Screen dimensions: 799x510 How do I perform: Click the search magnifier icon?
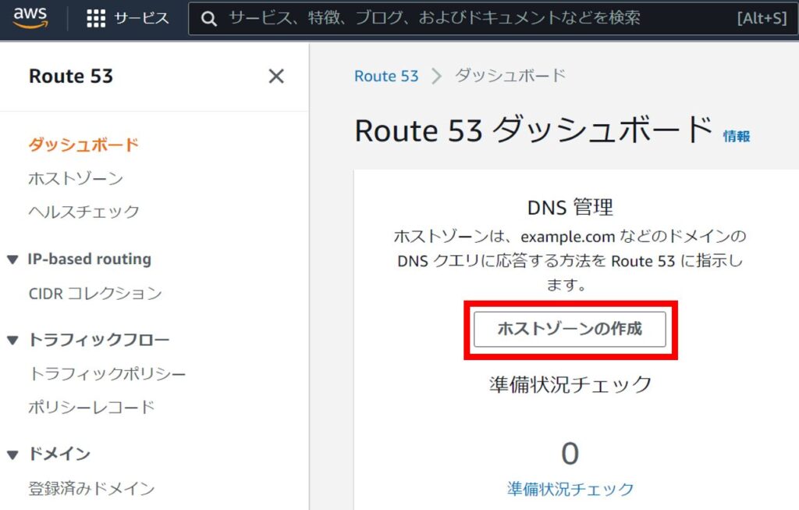(208, 19)
